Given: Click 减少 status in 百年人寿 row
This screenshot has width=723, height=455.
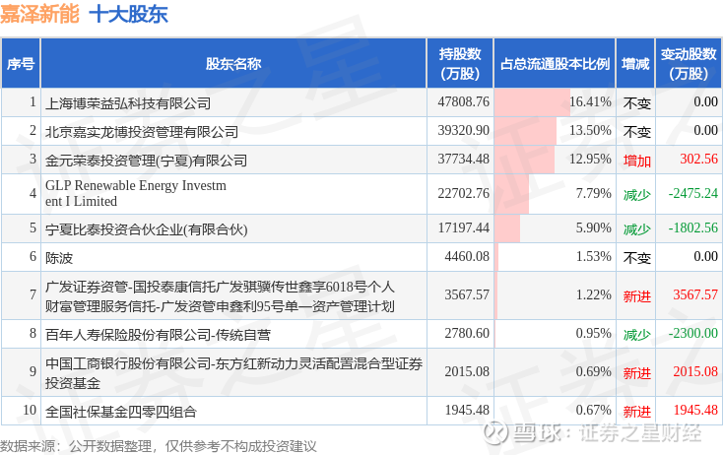Looking at the screenshot, I should click(x=636, y=335).
